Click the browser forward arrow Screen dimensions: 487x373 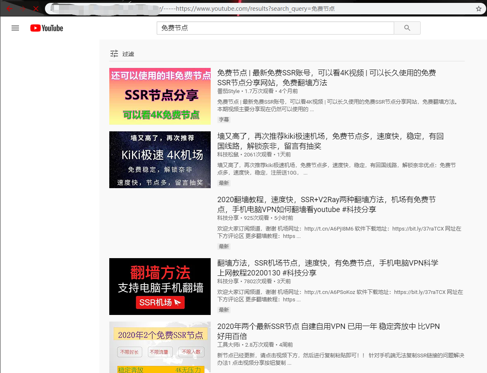pyautogui.click(x=23, y=9)
